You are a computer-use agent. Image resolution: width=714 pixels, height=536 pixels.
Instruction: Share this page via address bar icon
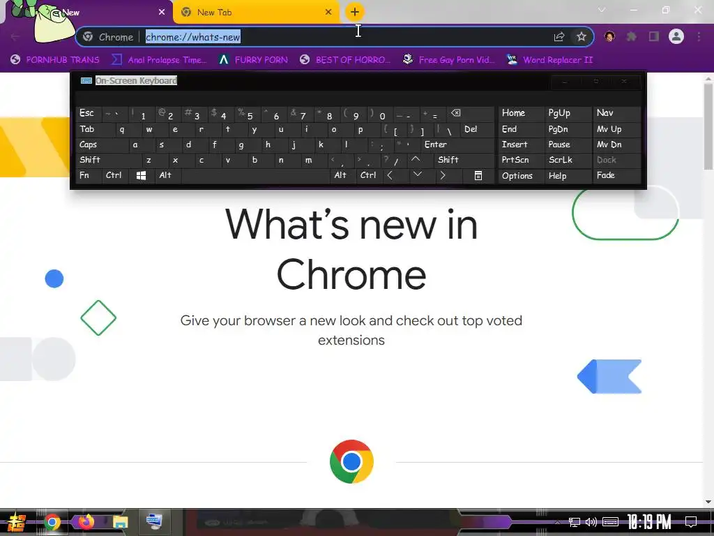(559, 37)
